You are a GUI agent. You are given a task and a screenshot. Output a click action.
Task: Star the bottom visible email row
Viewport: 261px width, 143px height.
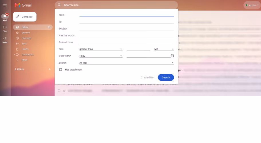(x=64, y=91)
